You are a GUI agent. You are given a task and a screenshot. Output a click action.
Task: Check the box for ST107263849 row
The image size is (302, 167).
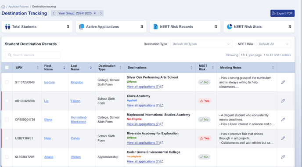click(x=7, y=82)
